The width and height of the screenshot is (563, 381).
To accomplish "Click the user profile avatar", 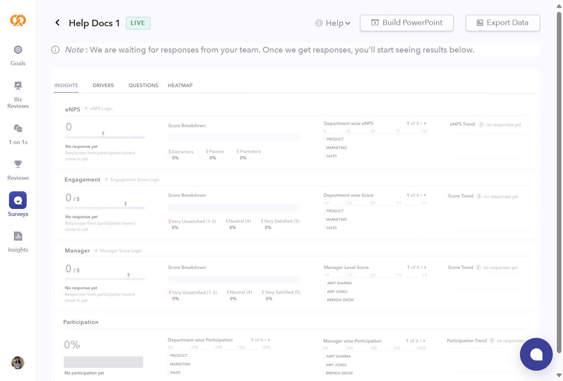I will pyautogui.click(x=18, y=363).
